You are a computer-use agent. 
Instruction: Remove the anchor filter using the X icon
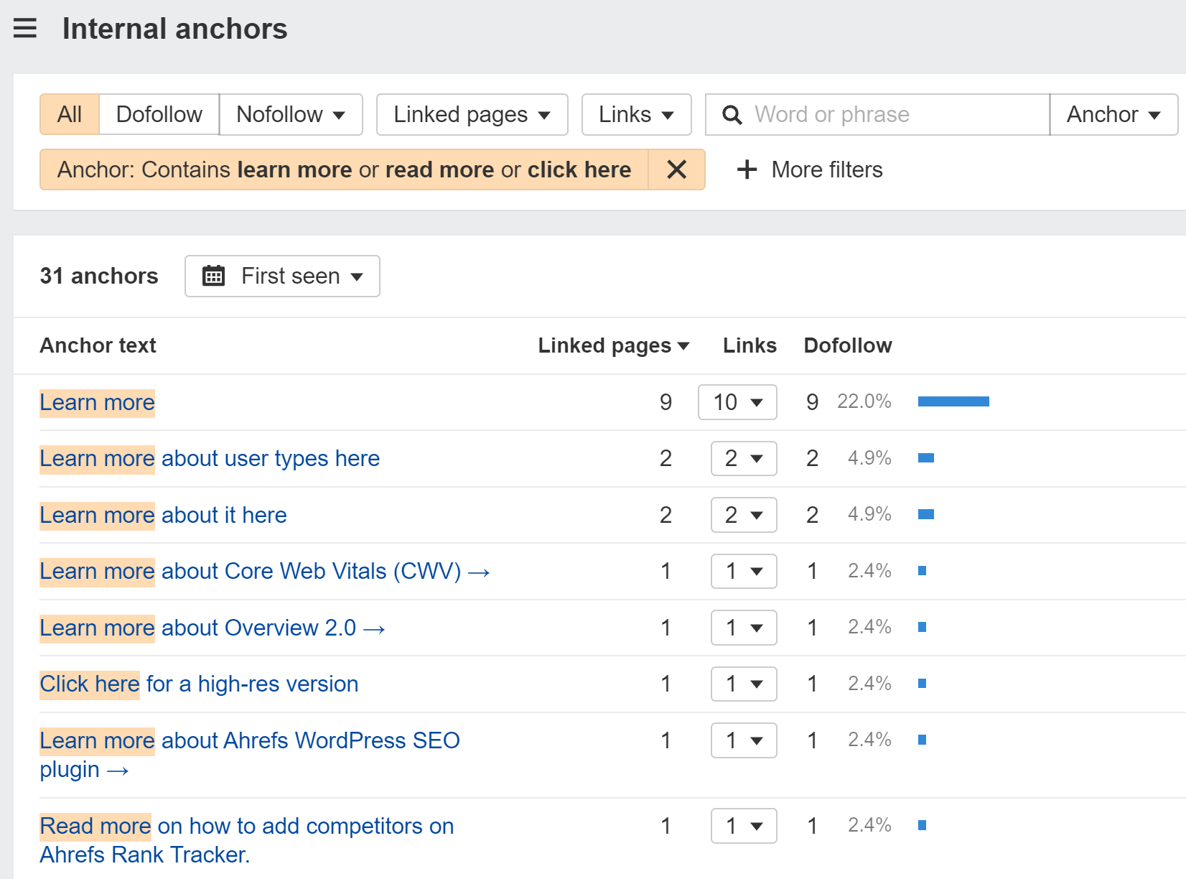pos(676,169)
